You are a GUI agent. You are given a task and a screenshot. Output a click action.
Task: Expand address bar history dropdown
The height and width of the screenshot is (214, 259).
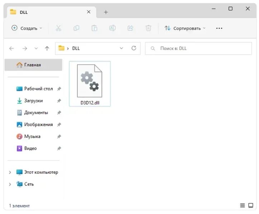coord(121,48)
